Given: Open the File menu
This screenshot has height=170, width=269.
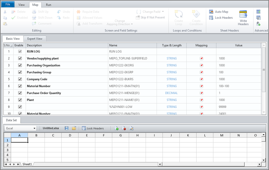Looking at the screenshot, I should (8, 4).
